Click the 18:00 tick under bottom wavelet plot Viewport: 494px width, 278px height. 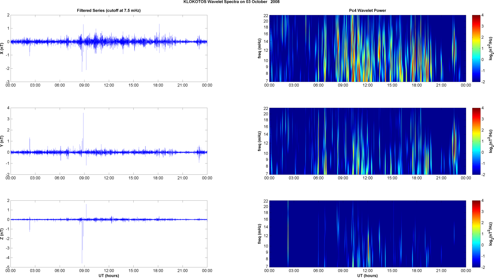[416, 271]
